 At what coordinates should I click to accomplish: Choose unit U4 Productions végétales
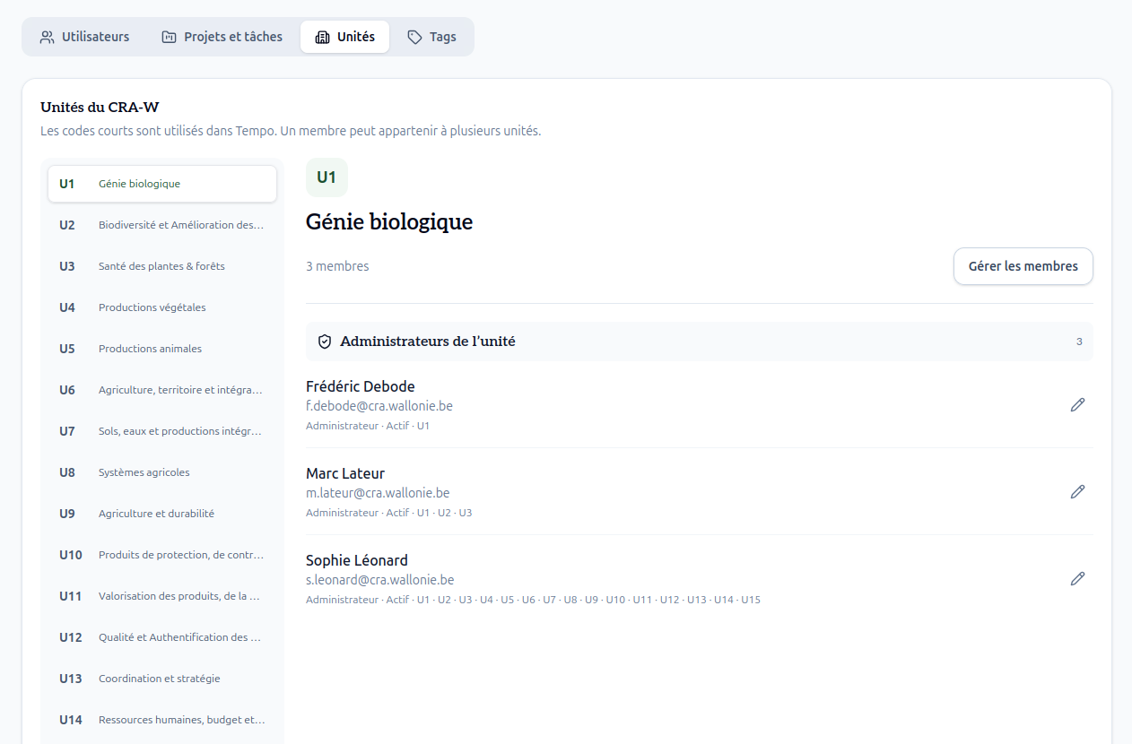[162, 307]
